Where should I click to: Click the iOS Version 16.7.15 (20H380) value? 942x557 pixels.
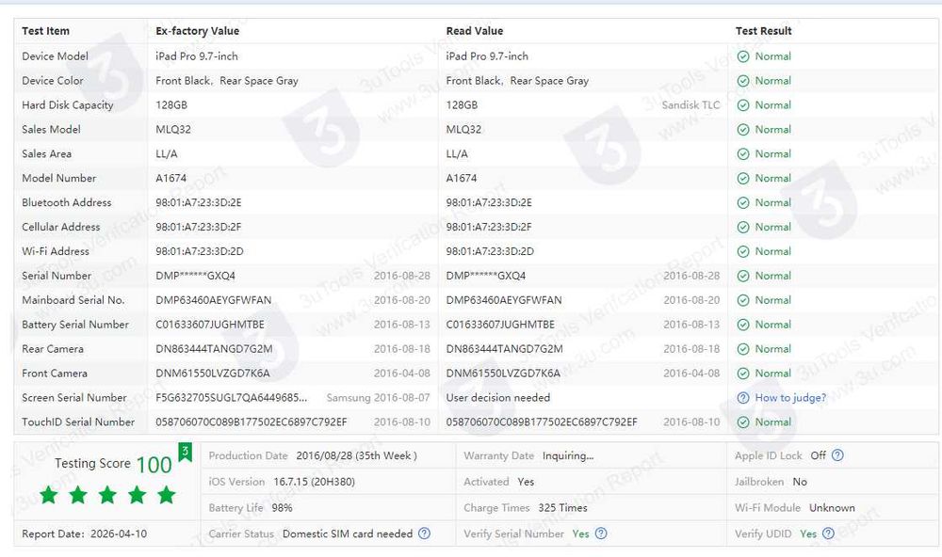[x=315, y=482]
